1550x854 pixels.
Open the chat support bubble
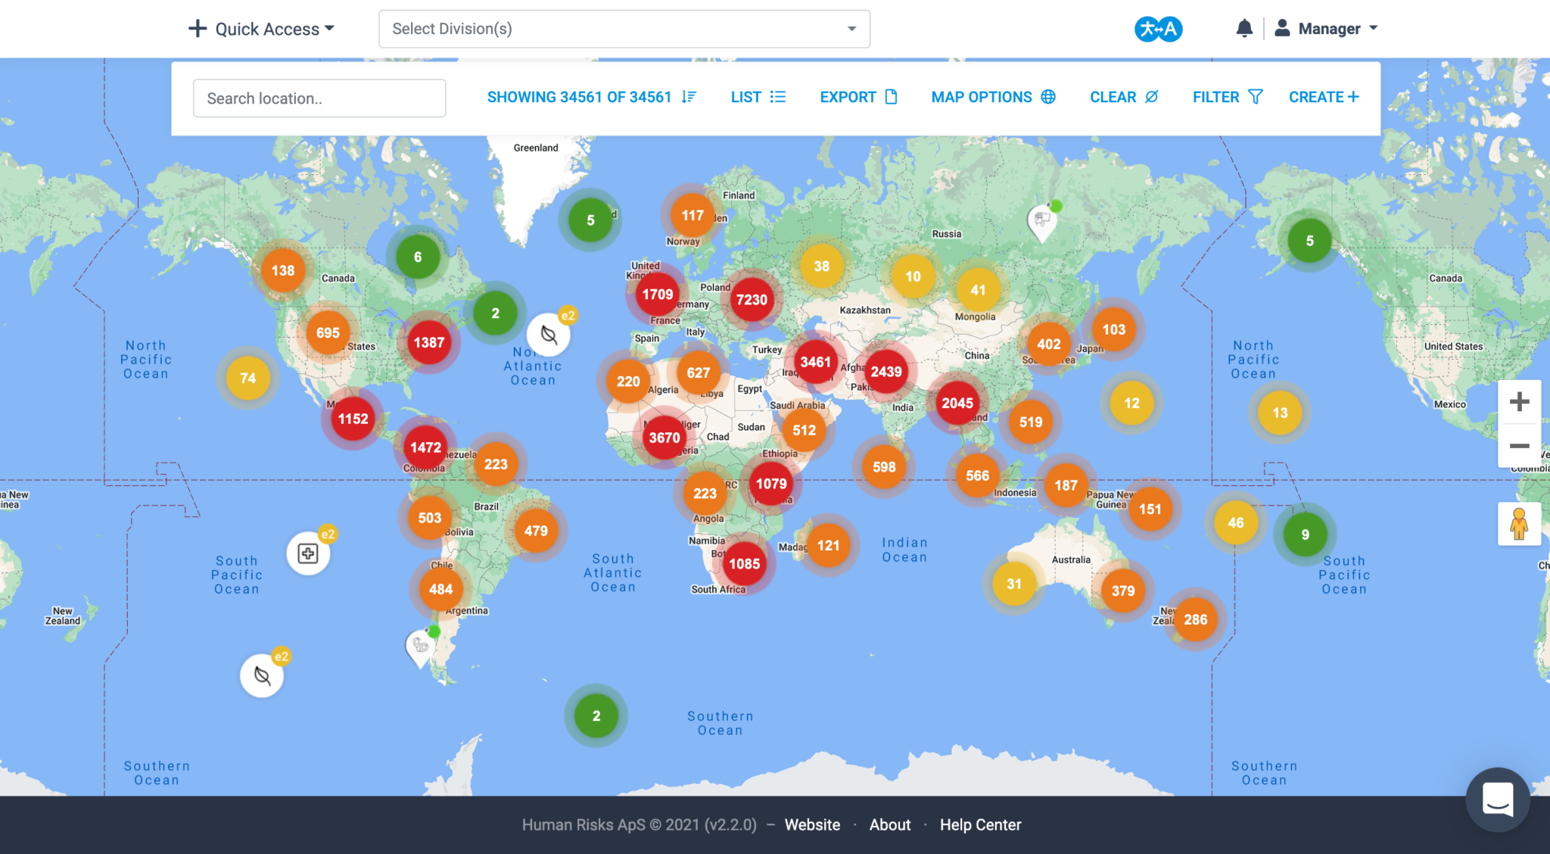[1498, 799]
